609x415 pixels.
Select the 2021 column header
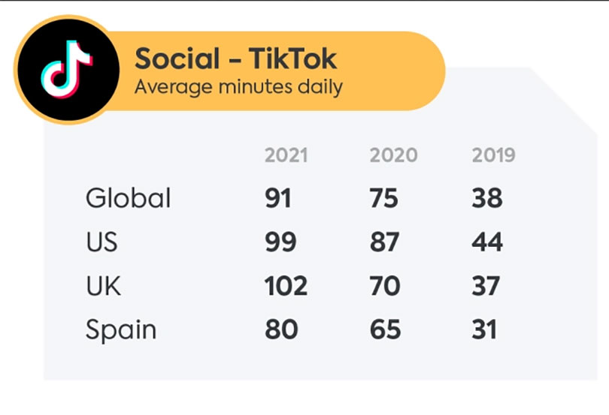pyautogui.click(x=286, y=155)
